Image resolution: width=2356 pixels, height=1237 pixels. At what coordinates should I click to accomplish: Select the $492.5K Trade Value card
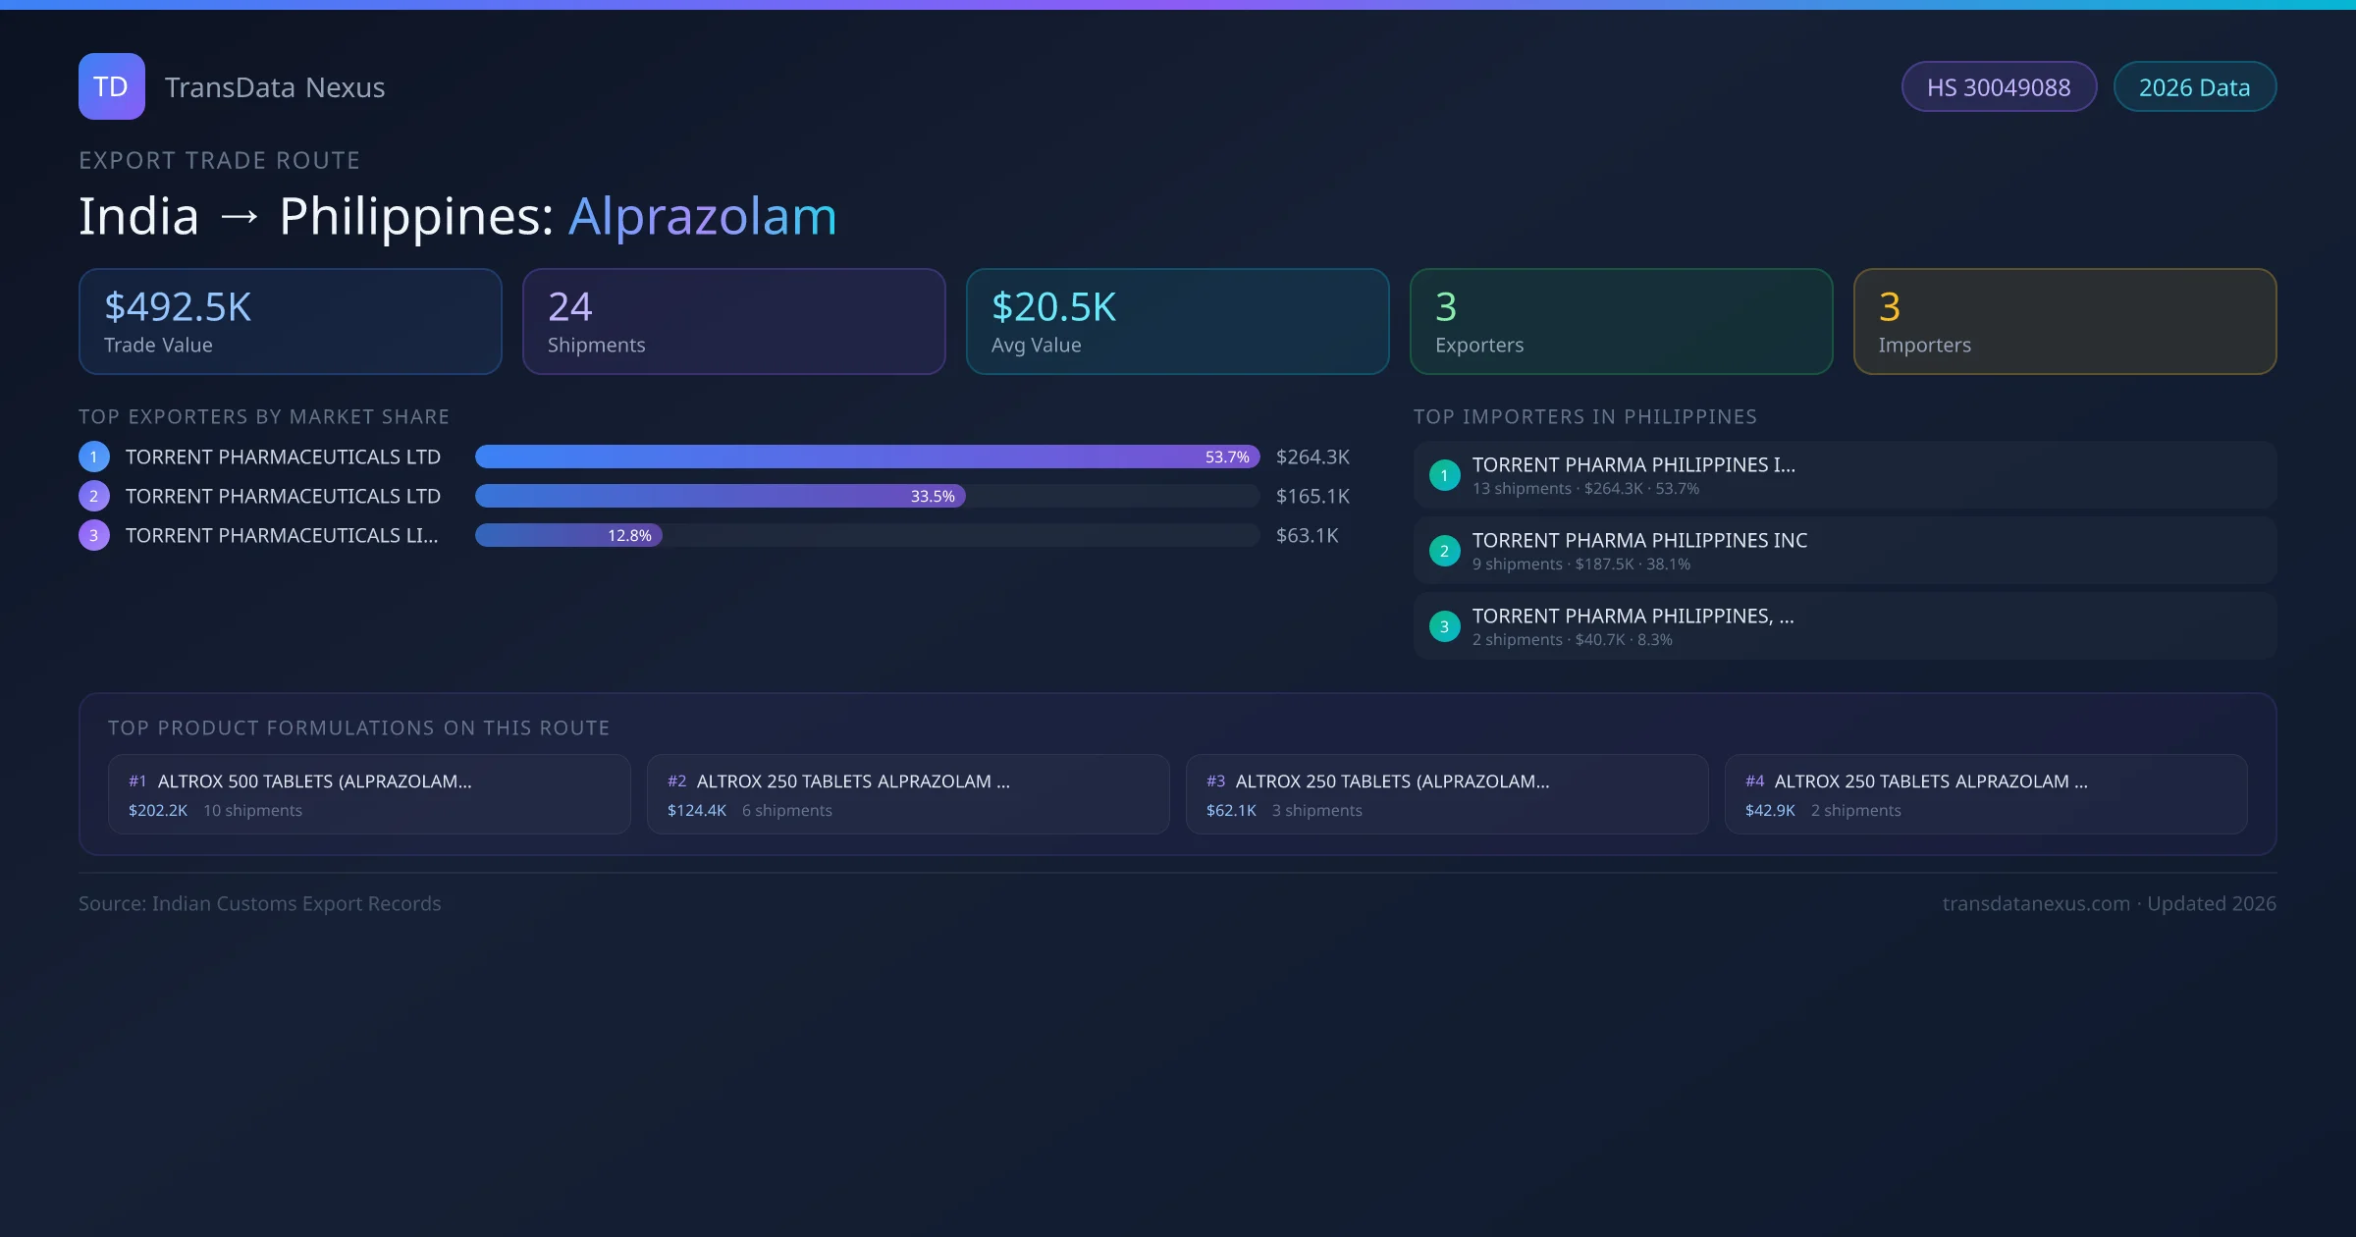pyautogui.click(x=290, y=322)
